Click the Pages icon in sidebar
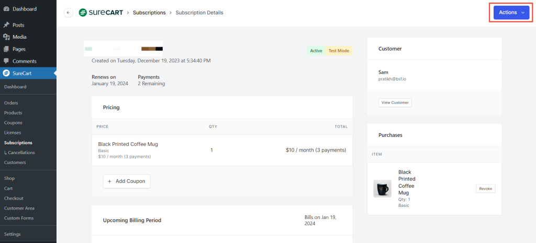The height and width of the screenshot is (243, 536). pos(6,49)
